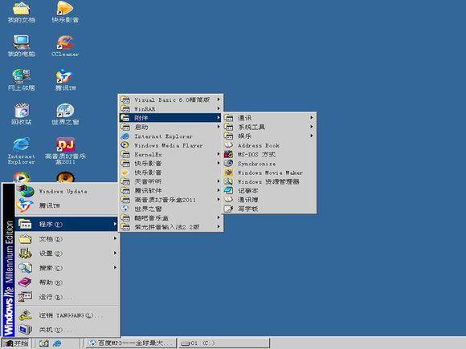Expand 设置(S) submenu arrow
This screenshot has height=349, width=466.
115,254
